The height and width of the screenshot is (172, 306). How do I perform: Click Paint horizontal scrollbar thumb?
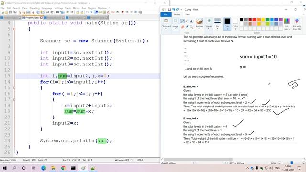click(198, 159)
